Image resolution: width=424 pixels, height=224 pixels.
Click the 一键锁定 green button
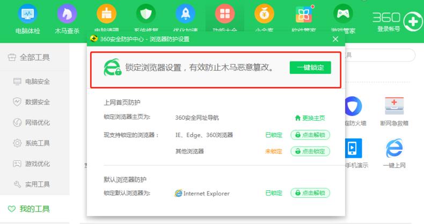(x=310, y=67)
